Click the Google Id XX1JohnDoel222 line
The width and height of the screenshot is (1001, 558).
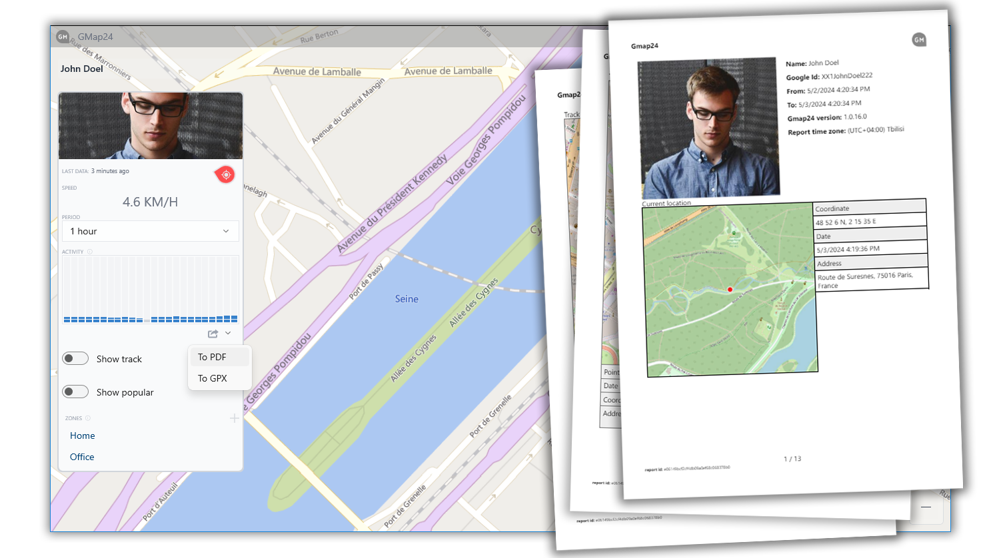[x=830, y=77]
